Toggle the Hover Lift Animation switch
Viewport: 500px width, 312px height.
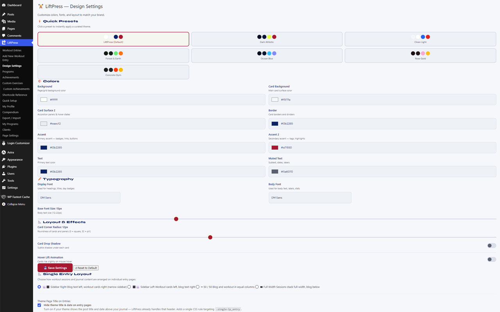(x=491, y=259)
